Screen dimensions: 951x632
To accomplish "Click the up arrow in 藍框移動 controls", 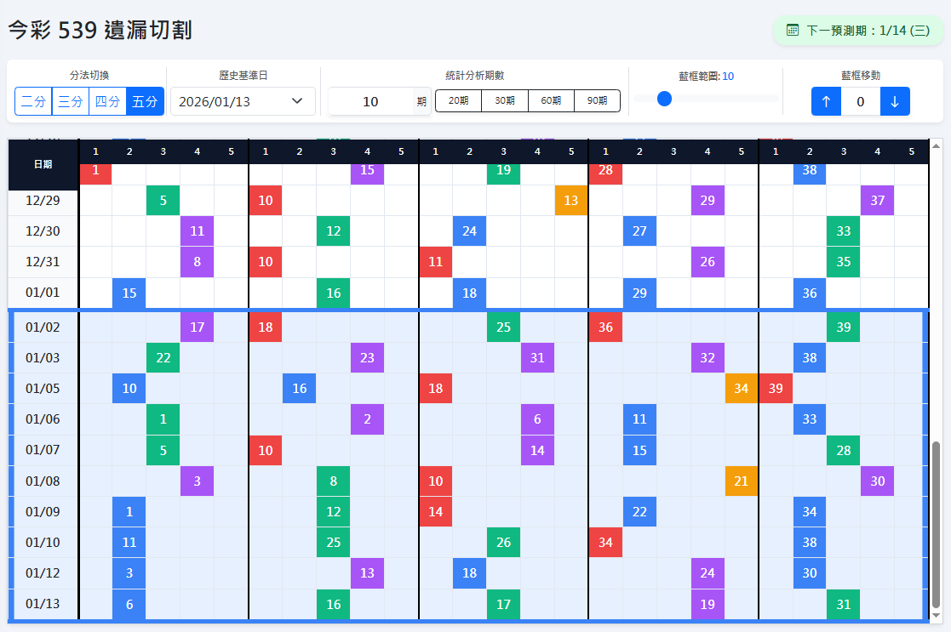I will tap(825, 101).
